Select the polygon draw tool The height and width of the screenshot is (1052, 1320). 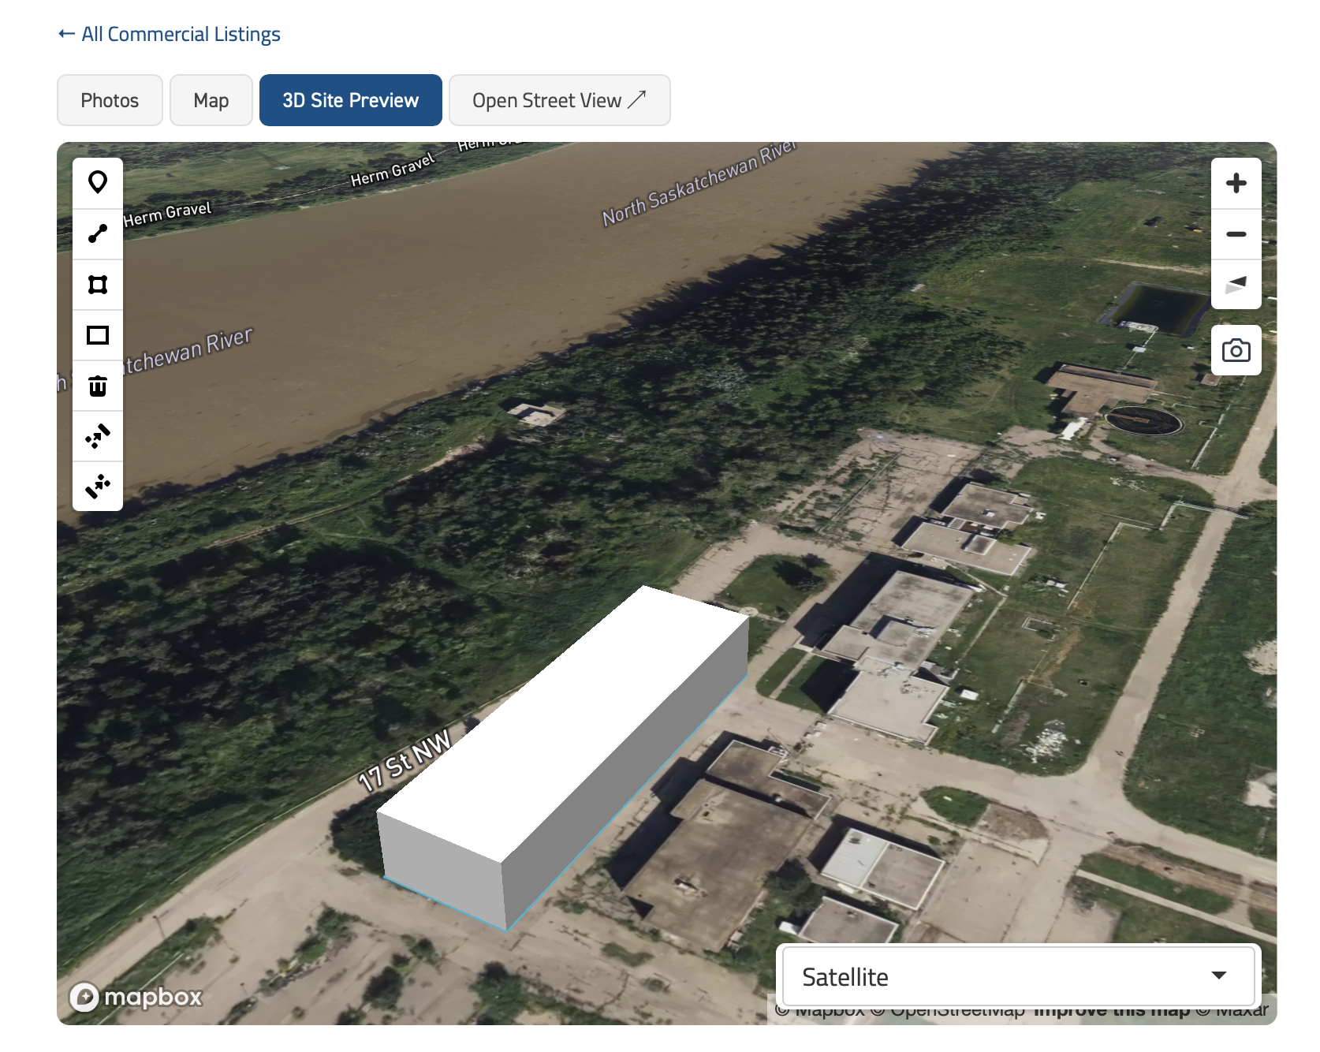coord(98,285)
